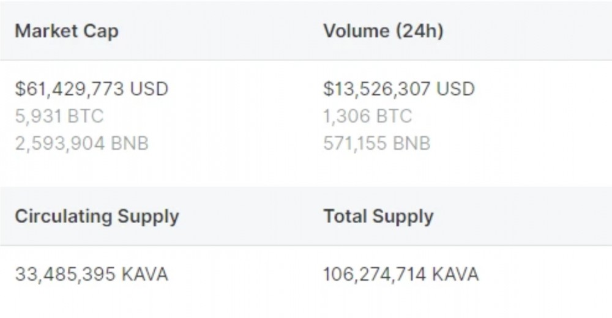Select the $13,526,307 volume figure
This screenshot has height=318, width=612.
[377, 89]
